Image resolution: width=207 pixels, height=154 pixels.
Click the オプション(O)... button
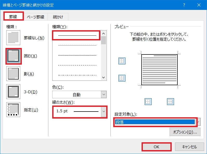coord(185,132)
